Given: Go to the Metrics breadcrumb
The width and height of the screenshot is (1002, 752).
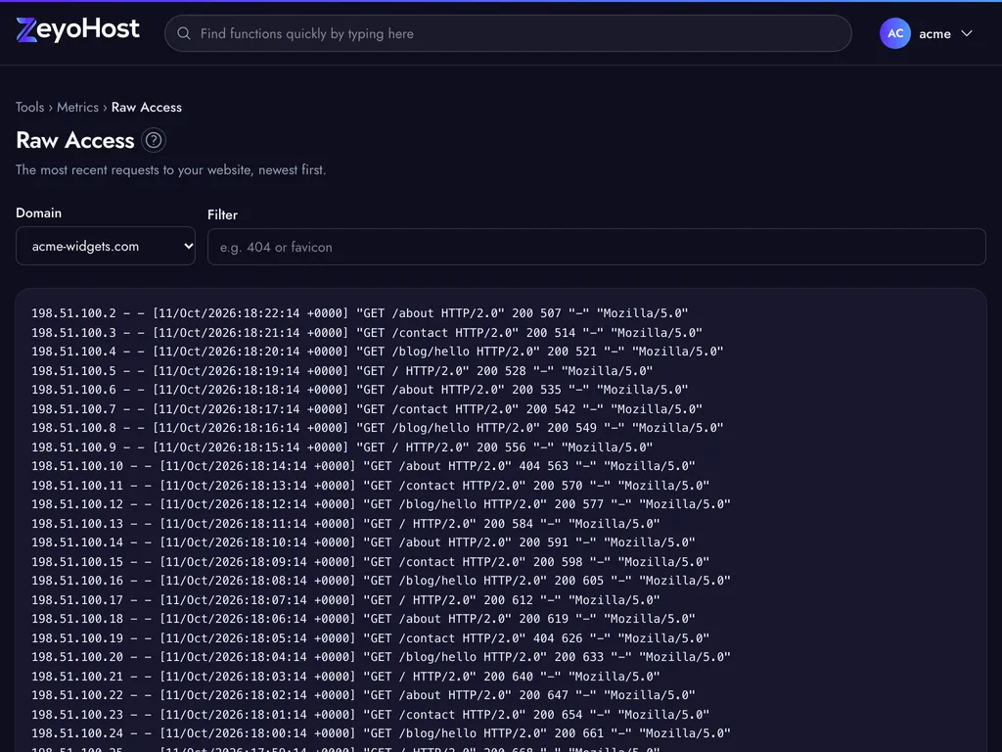Looking at the screenshot, I should (78, 108).
